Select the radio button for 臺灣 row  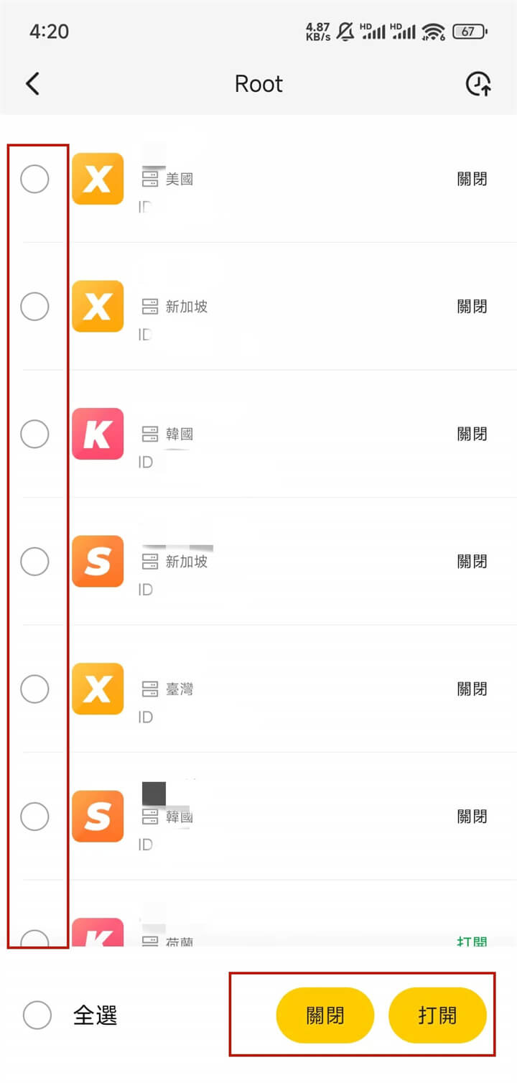click(x=34, y=689)
